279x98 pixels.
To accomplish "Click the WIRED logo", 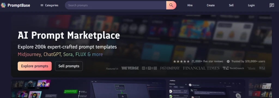I will (x=149, y=68).
